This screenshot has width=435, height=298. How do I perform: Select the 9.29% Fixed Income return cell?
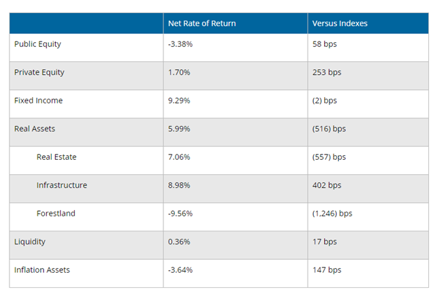pos(179,101)
